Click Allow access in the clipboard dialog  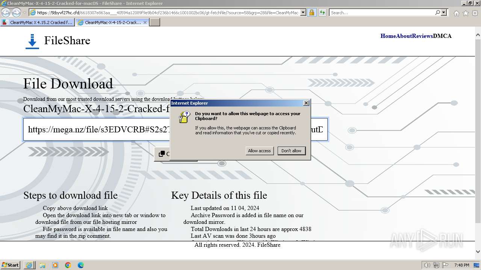259,151
